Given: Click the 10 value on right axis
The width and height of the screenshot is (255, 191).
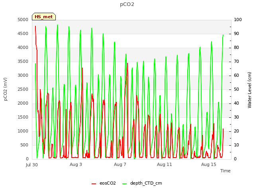Looking at the screenshot, I should click(236, 145).
